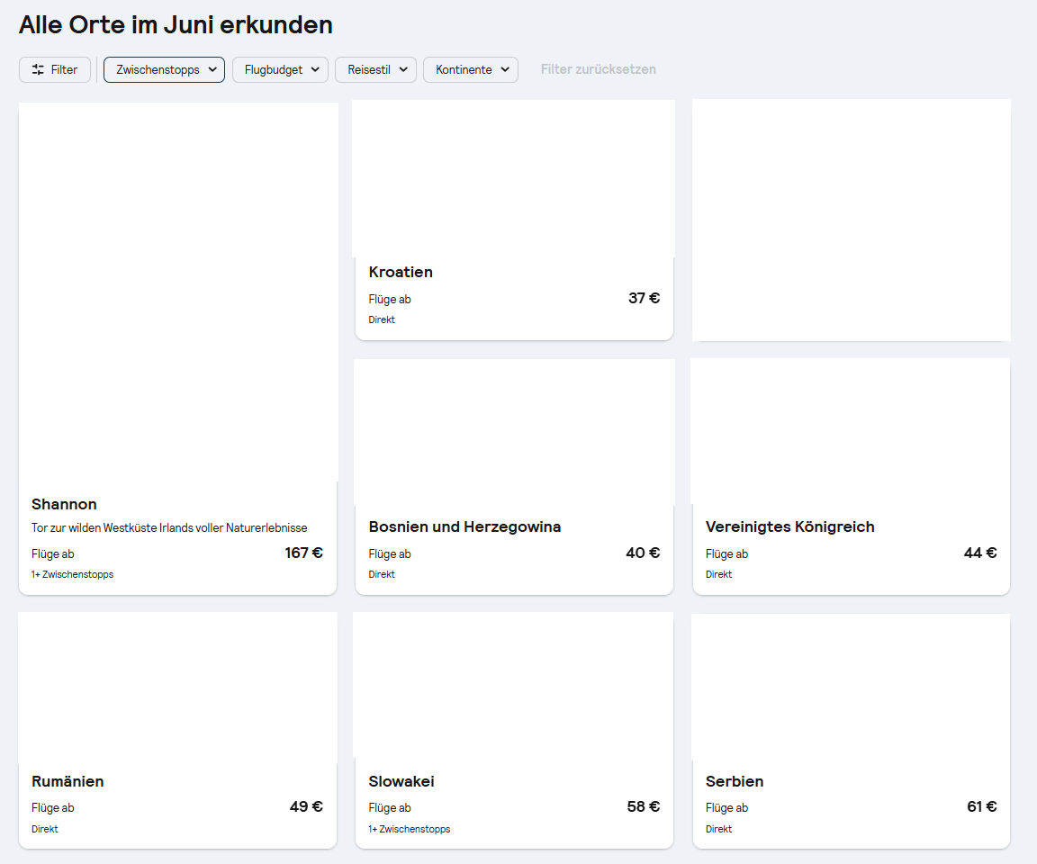Expand the Zwischenstopps dropdown

(164, 69)
